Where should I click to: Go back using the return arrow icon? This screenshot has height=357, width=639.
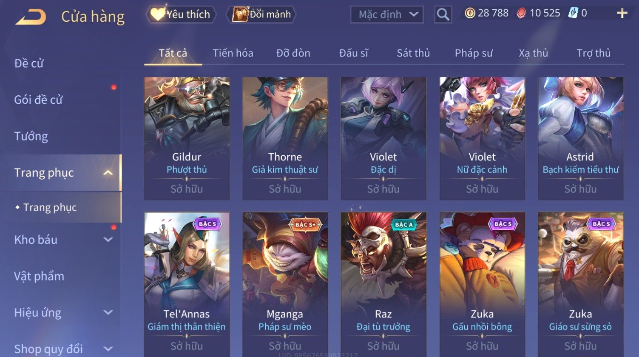pyautogui.click(x=31, y=17)
